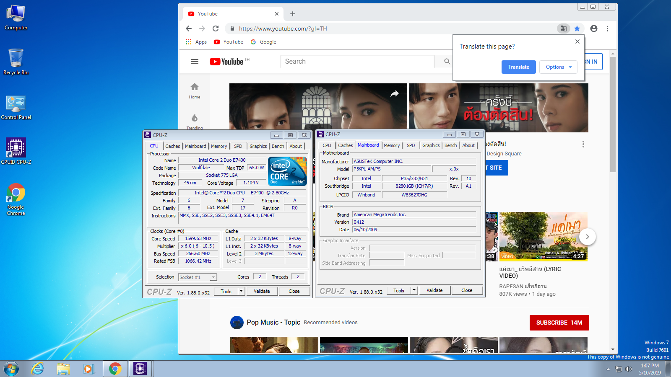The width and height of the screenshot is (671, 377).
Task: Reload the YouTube page
Action: [x=216, y=28]
